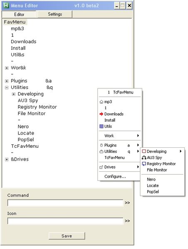This screenshot has height=249, width=188.
Task: Click the red square icon beside Developing
Action: click(144, 151)
